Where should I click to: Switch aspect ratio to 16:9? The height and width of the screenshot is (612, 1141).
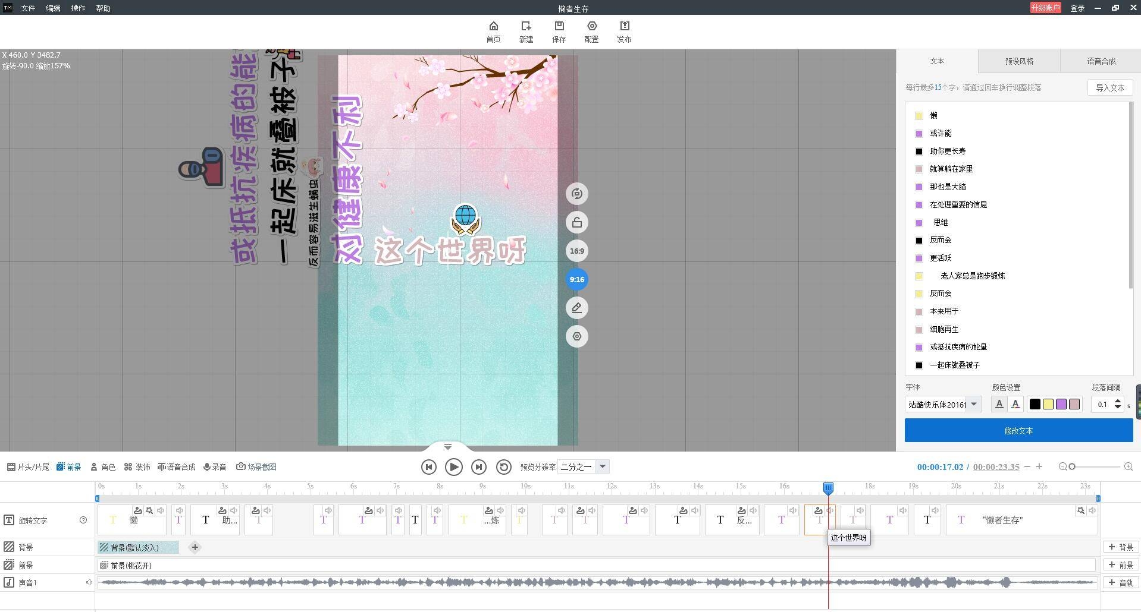pyautogui.click(x=576, y=250)
